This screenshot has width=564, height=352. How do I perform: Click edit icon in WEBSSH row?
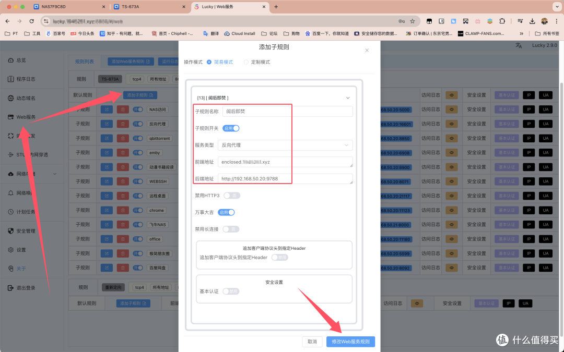point(107,181)
